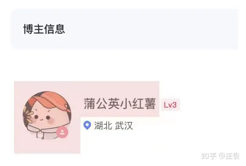Open the 蒲公英小红薯 username link
Viewport: 246px width, 166px height.
pos(120,104)
